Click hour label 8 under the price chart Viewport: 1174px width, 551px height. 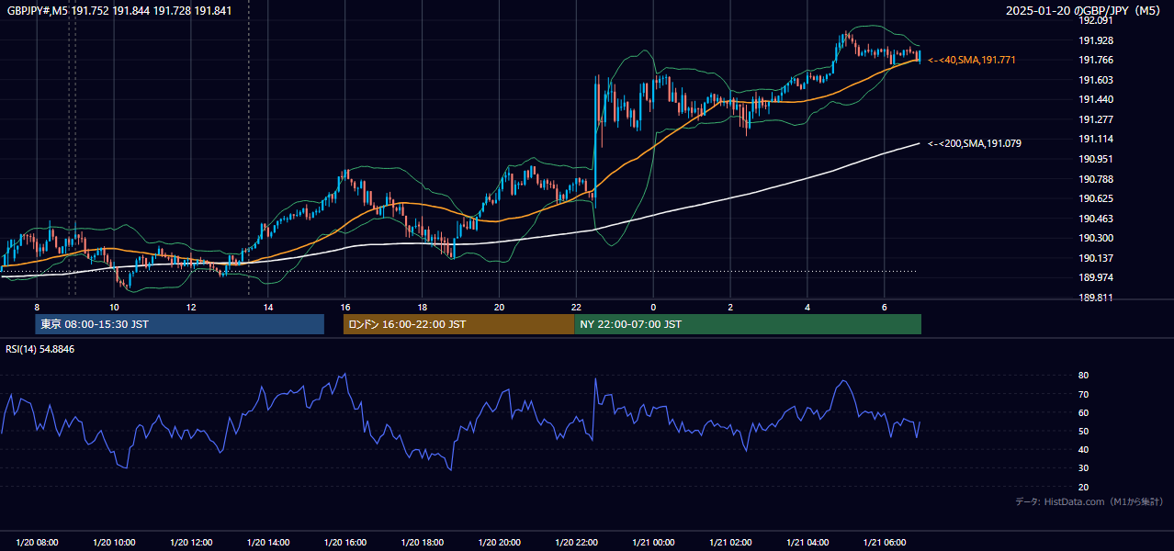[x=37, y=307]
